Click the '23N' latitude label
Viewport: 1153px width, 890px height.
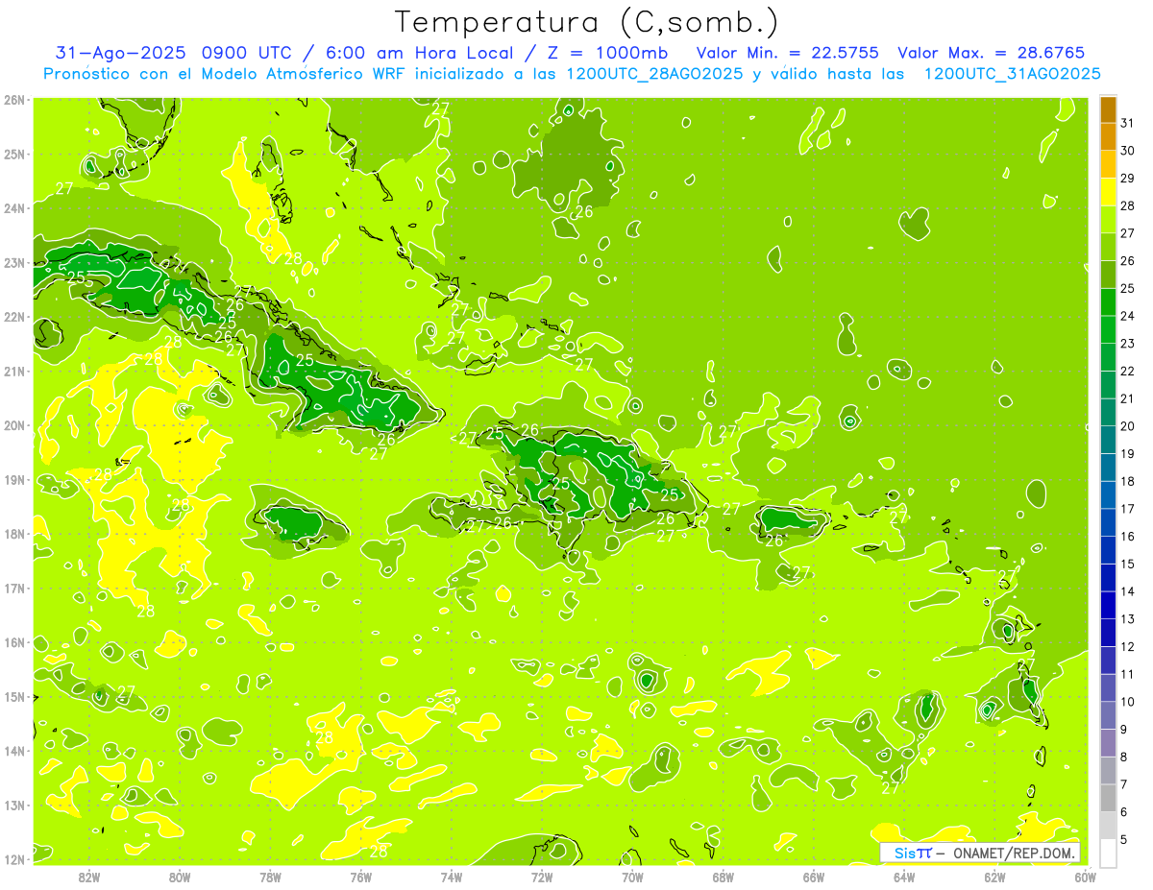click(x=14, y=262)
